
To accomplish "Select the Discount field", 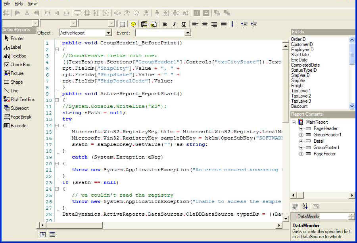I will pos(299,106).
